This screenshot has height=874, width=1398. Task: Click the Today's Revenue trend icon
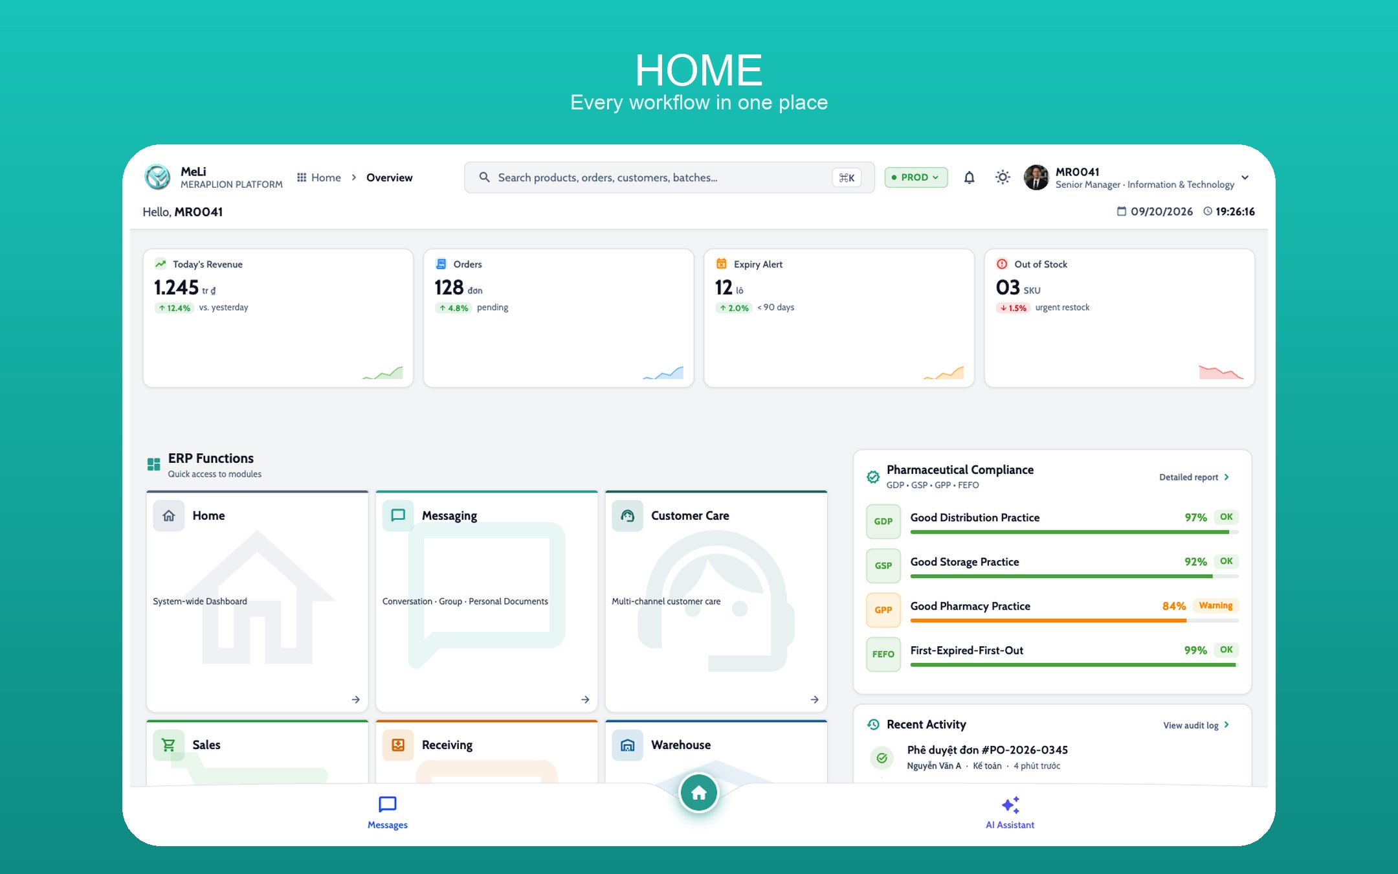[161, 264]
